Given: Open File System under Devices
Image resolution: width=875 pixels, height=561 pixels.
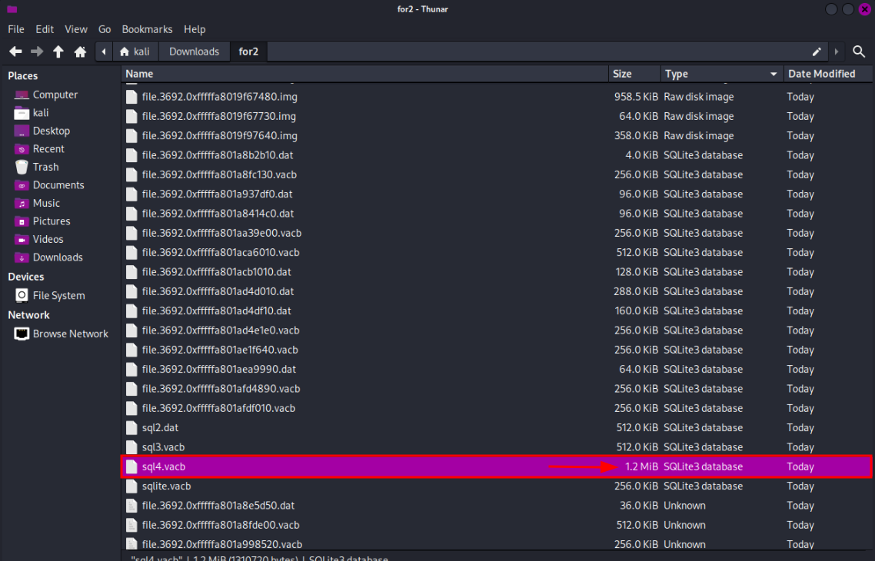Looking at the screenshot, I should (x=60, y=296).
